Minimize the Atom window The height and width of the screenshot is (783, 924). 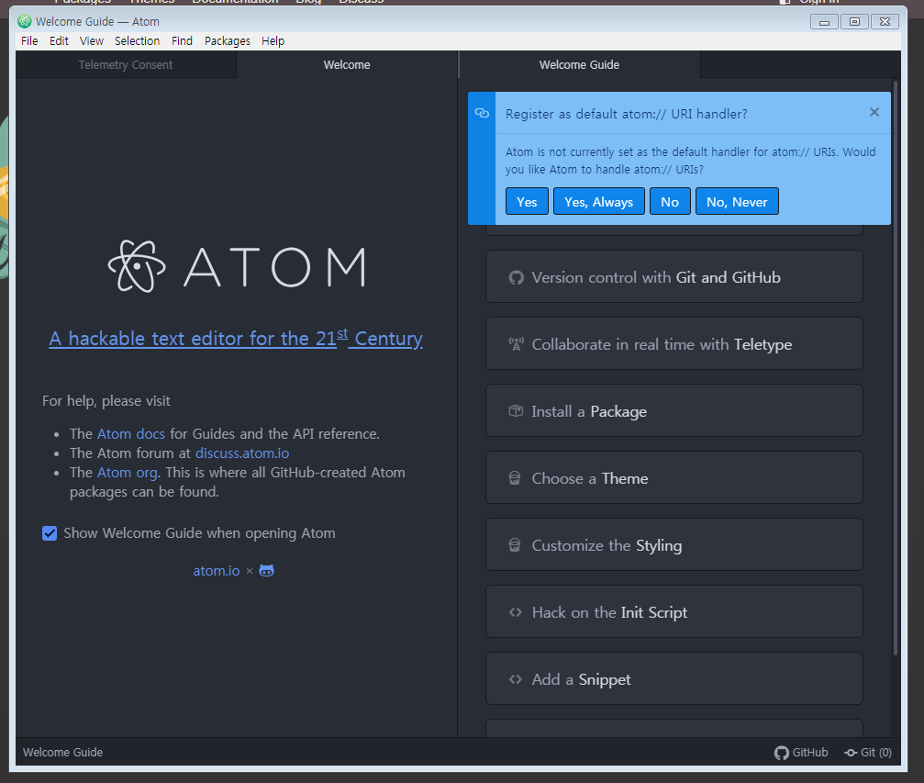coord(824,22)
